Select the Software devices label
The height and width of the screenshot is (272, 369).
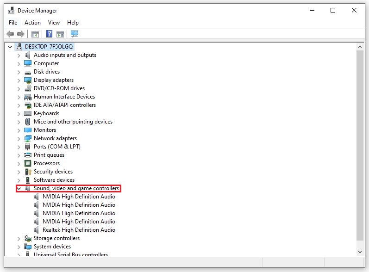(54, 180)
